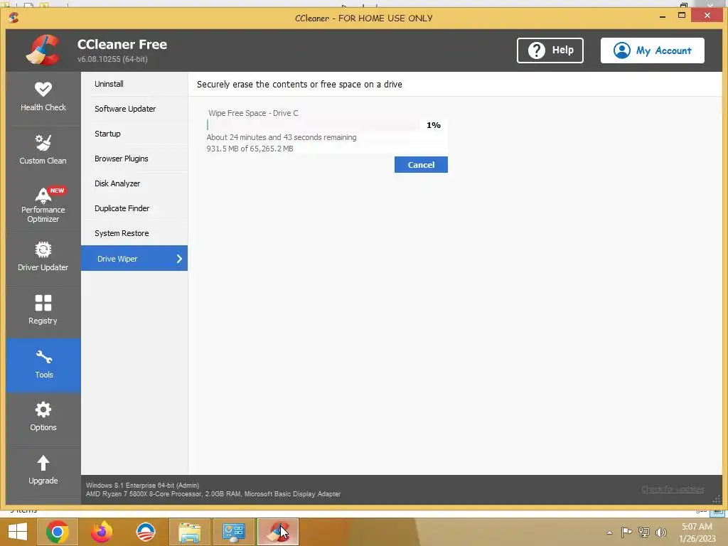Click the Drive Wiper chevron arrow

click(179, 259)
